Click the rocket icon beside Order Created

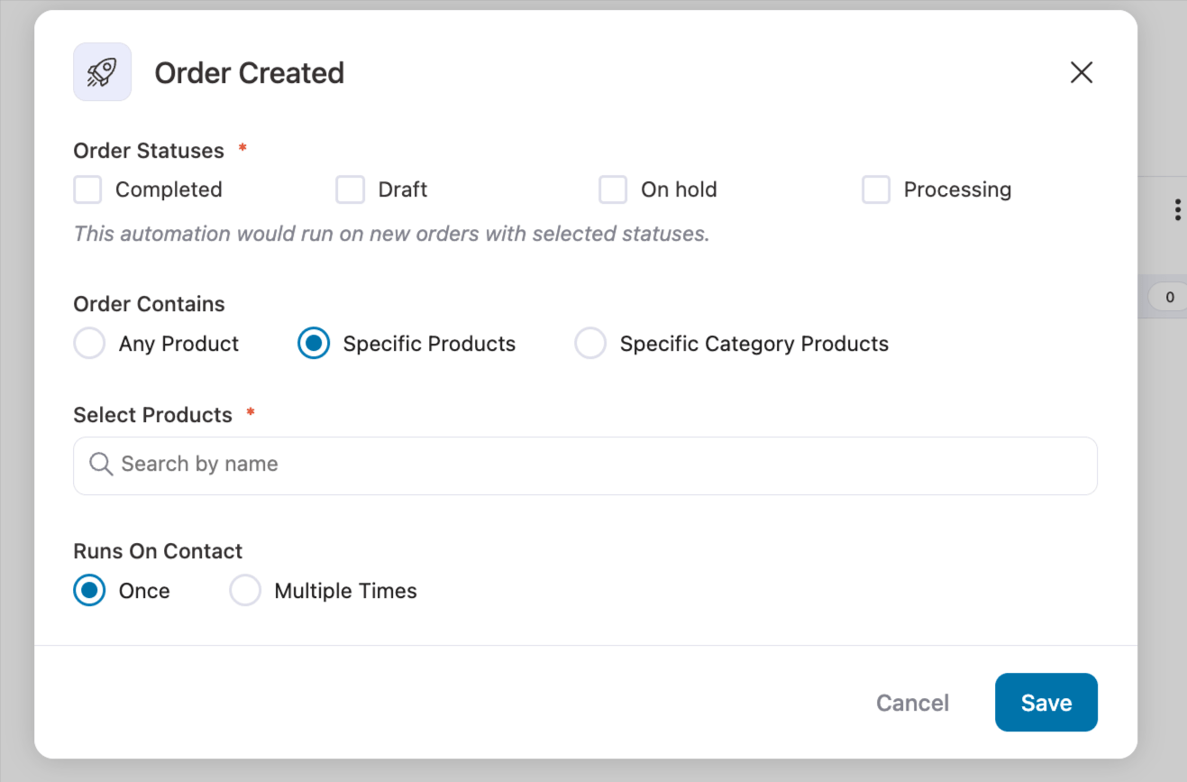102,72
